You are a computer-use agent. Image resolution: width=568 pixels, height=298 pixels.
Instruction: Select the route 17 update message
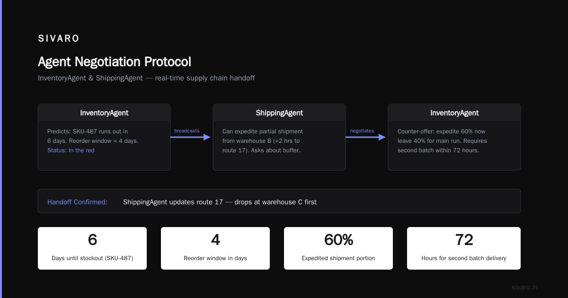pyautogui.click(x=220, y=202)
